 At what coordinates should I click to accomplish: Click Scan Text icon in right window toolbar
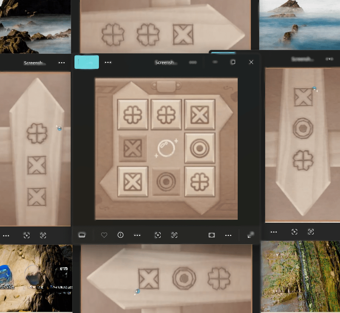(311, 232)
